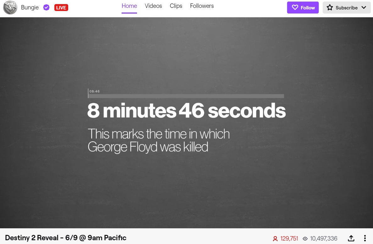Image resolution: width=373 pixels, height=244 pixels.
Task: Follow the Bungie channel
Action: tap(303, 8)
